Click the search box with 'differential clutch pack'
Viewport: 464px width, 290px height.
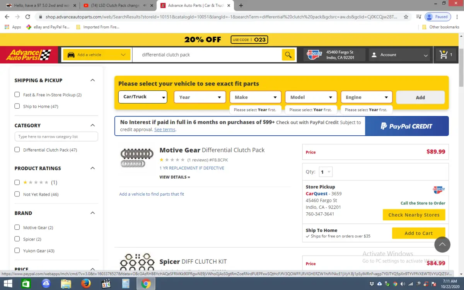coord(207,55)
